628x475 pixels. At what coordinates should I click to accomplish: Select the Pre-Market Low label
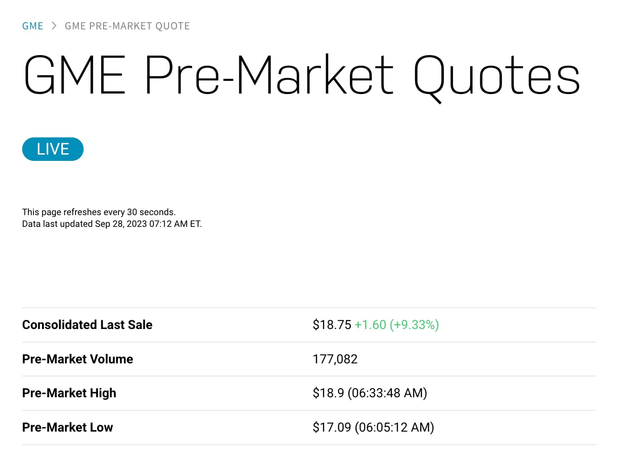click(67, 428)
